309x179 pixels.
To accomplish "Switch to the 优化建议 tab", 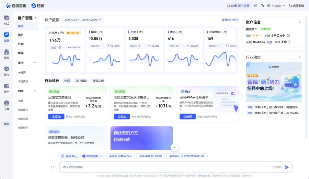I will (x=81, y=81).
